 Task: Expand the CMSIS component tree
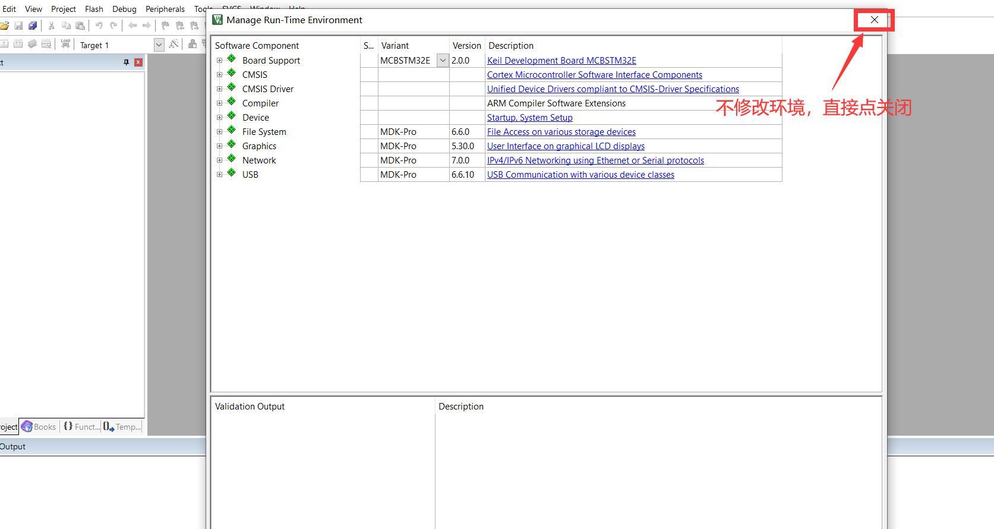click(x=219, y=74)
